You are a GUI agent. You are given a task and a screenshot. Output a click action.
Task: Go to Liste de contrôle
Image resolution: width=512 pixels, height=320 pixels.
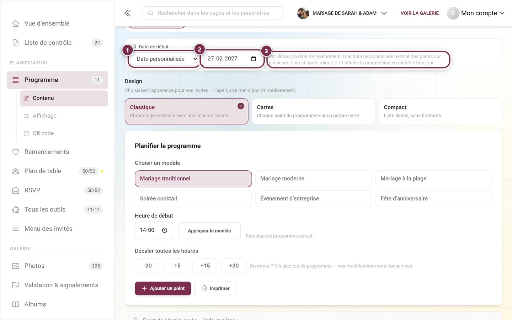tap(57, 43)
